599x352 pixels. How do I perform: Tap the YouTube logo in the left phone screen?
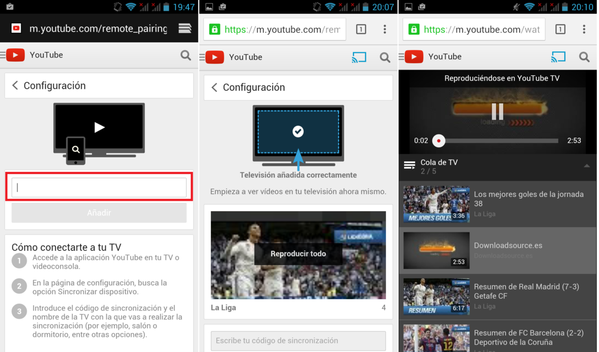pyautogui.click(x=15, y=55)
